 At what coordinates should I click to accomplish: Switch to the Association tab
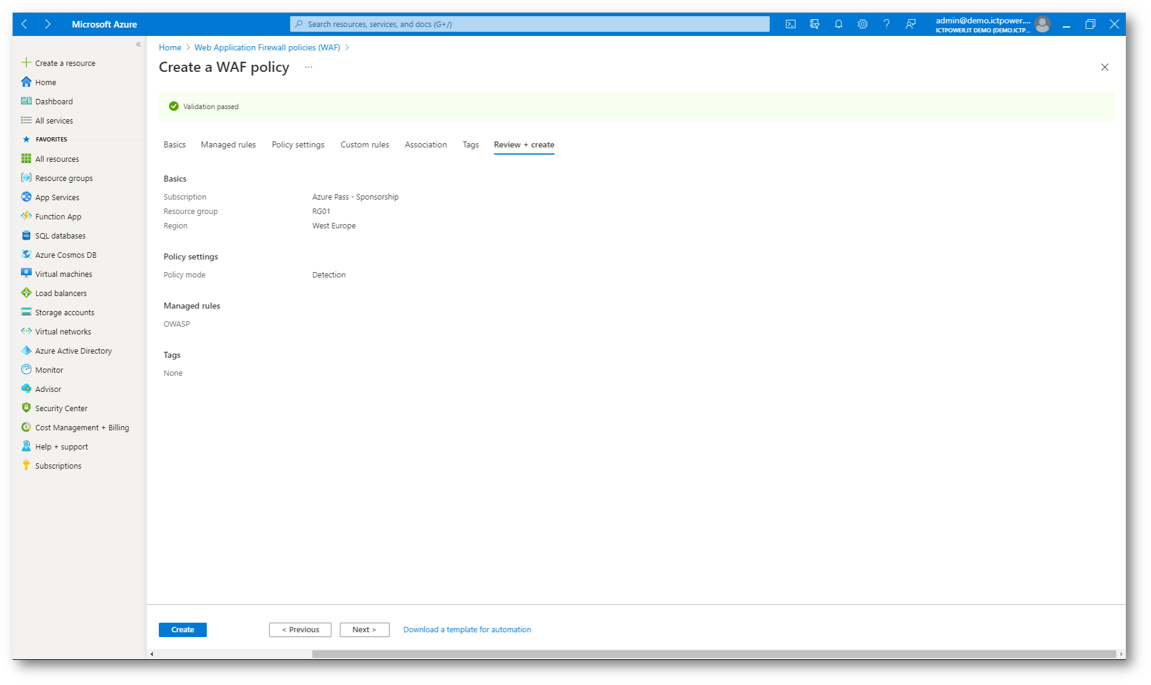point(425,144)
